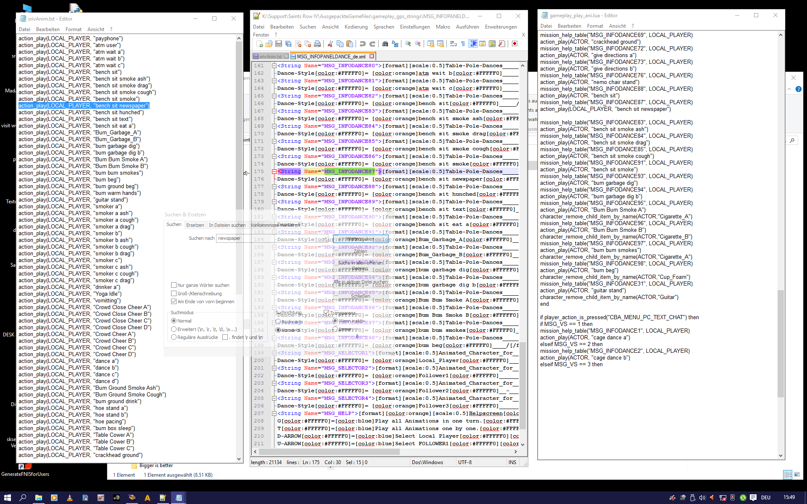Viewport: 807px width, 504px height.
Task: Click the 'Schließen' button in find dialog
Action: [360, 296]
